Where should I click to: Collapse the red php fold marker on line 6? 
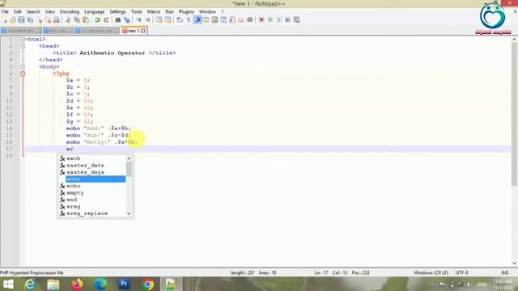tap(23, 74)
